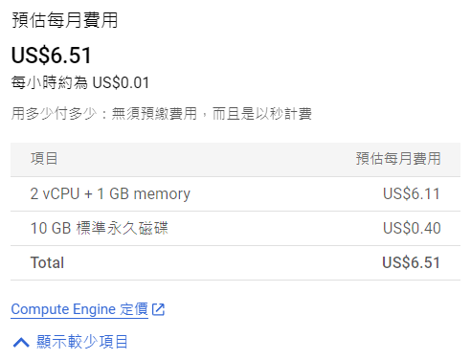471x360 pixels.
Task: Click the large US$6.51 monthly estimate
Action: 52,55
